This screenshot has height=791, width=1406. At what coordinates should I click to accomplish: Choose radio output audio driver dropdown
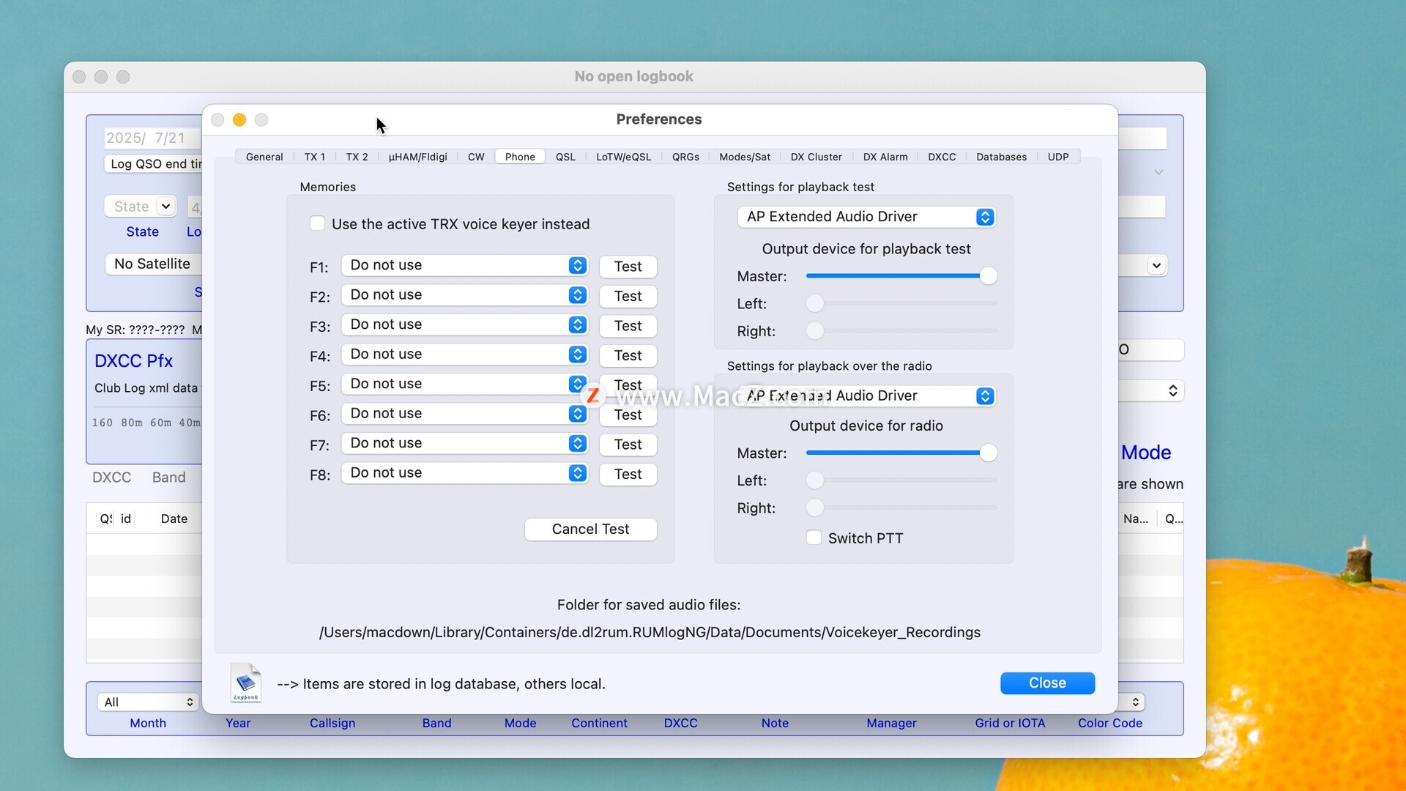pyautogui.click(x=866, y=395)
